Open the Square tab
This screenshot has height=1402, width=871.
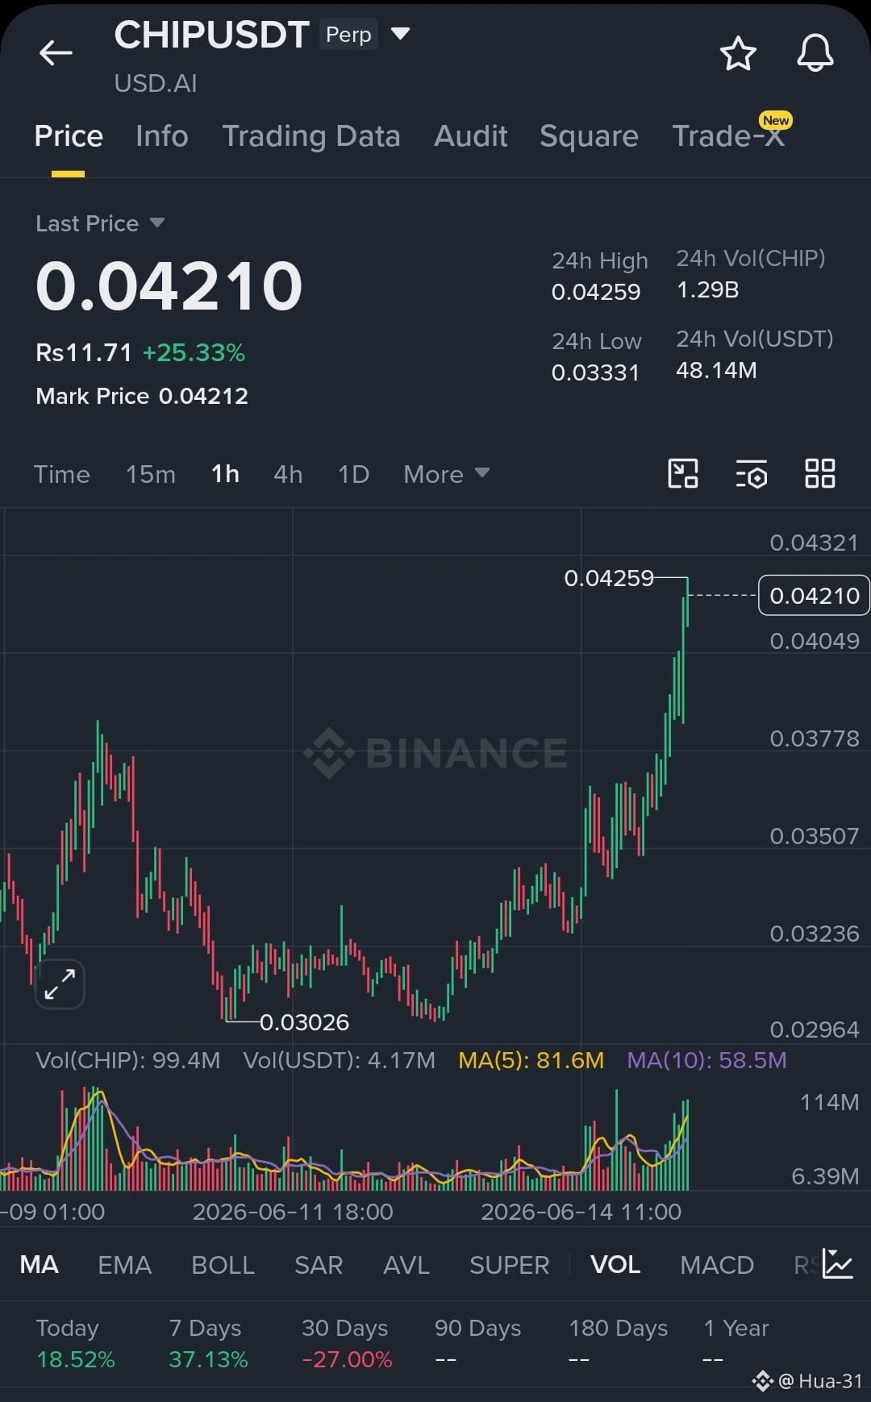coord(589,136)
